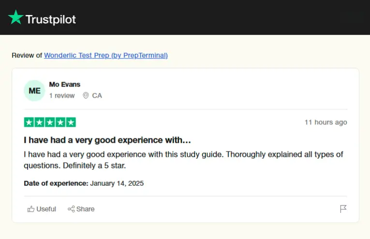
Task: Open Mo Evans reviewer profile name
Action: 65,84
